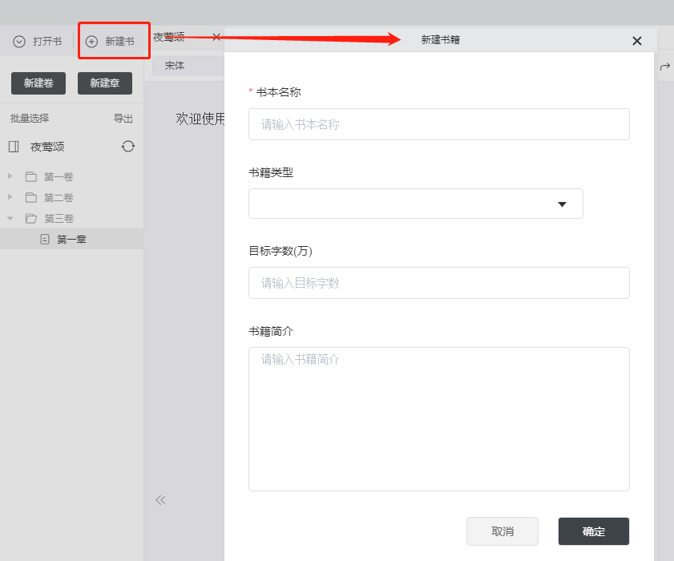Close the 新建书籍 dialog
This screenshot has width=674, height=561.
pyautogui.click(x=637, y=41)
